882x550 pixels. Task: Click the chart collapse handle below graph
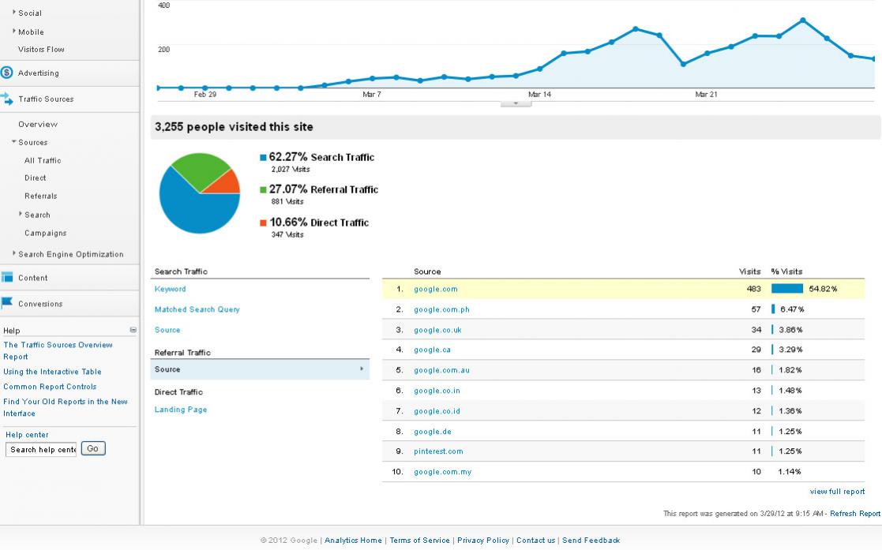click(516, 103)
